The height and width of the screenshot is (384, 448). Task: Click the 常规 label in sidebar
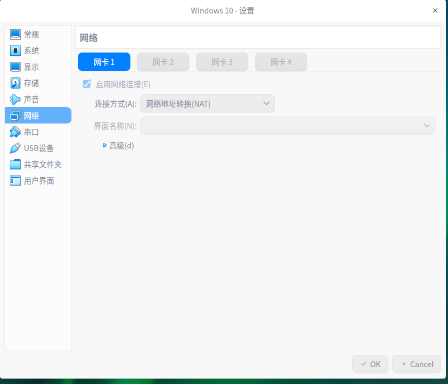[31, 35]
